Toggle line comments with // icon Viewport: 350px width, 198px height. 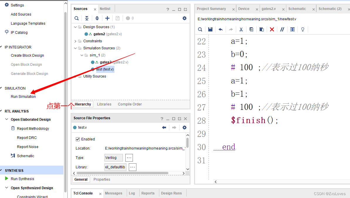pyautogui.click(x=282, y=29)
